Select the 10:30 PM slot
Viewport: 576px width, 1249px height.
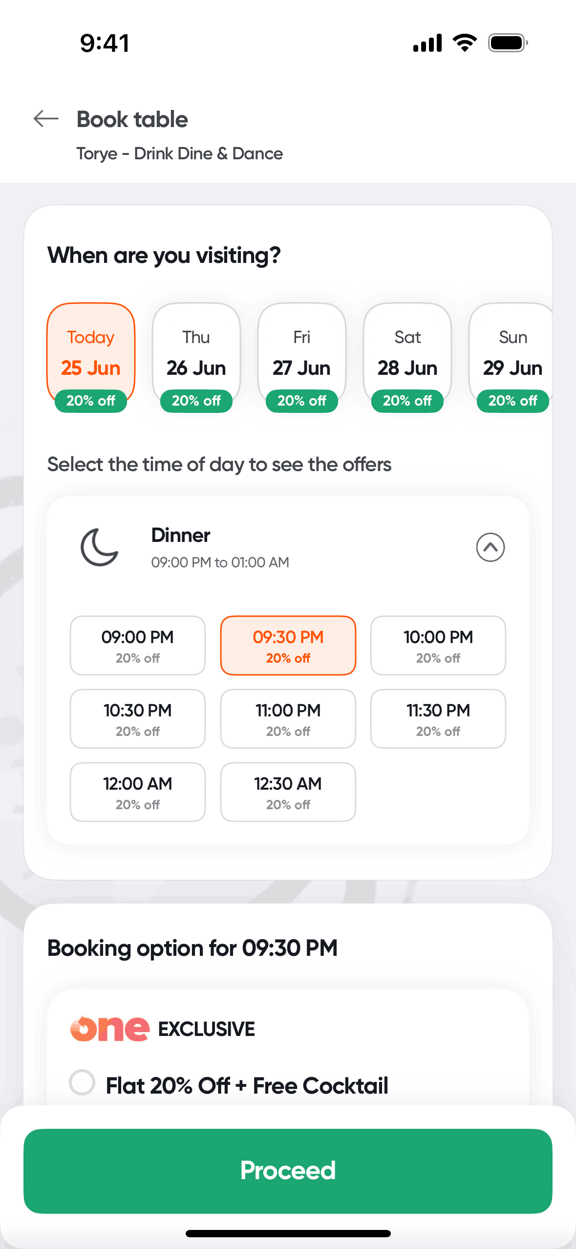coord(138,719)
